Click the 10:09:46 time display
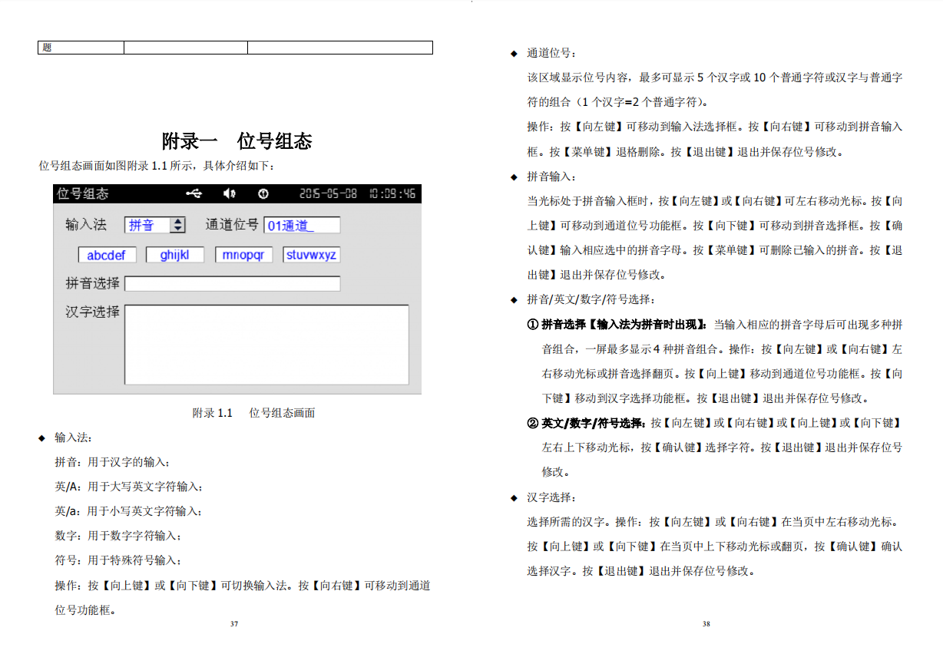 392,193
